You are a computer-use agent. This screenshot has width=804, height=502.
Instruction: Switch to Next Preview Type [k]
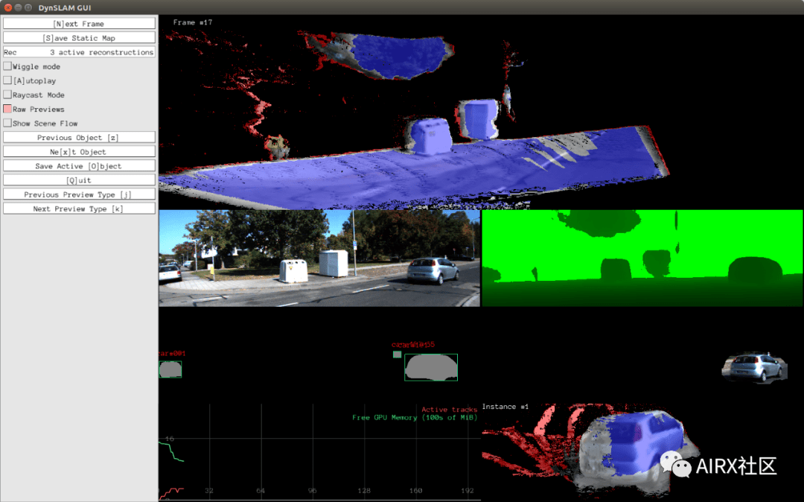point(79,209)
